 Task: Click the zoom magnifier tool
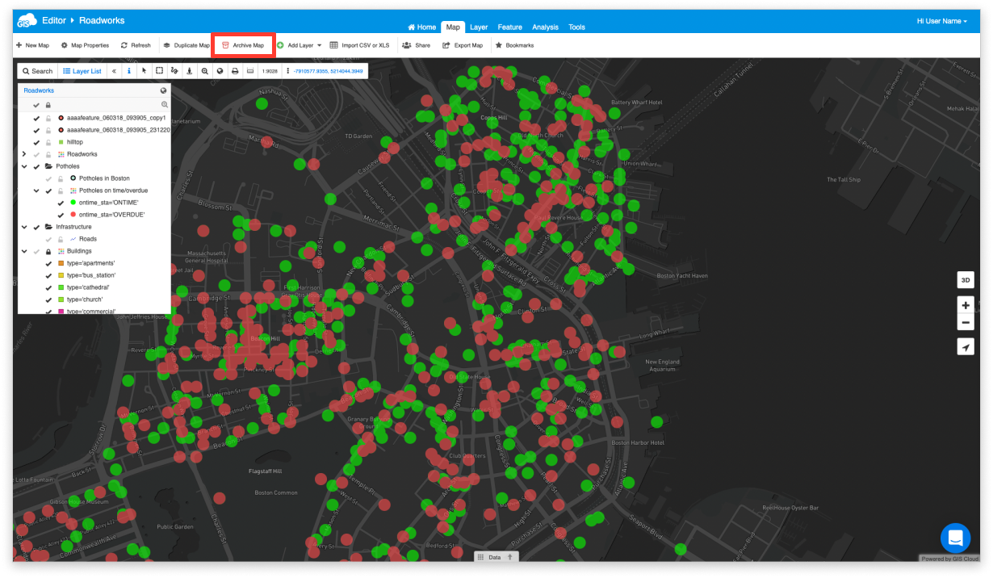(x=204, y=71)
